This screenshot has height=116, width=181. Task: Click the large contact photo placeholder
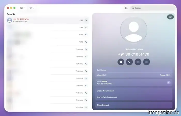(x=134, y=30)
